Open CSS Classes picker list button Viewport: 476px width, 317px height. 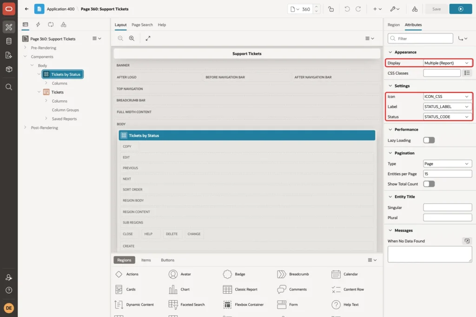467,73
